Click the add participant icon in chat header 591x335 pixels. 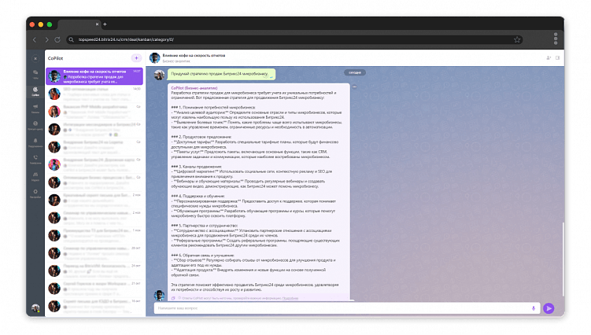tap(549, 57)
